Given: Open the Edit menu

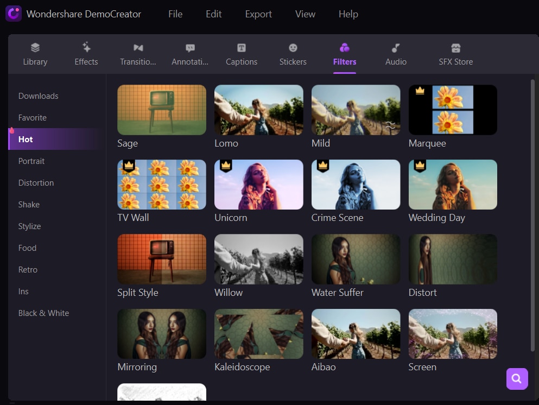Looking at the screenshot, I should click(213, 14).
